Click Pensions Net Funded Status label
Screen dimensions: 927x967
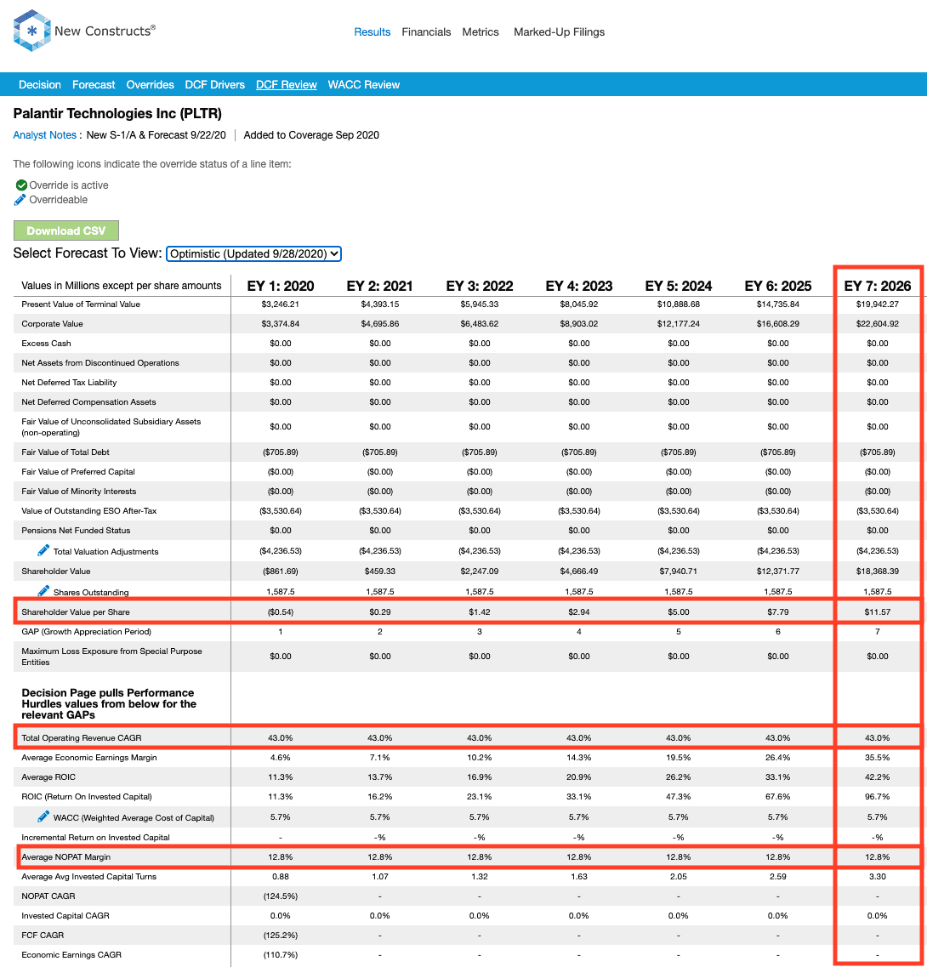pos(76,531)
